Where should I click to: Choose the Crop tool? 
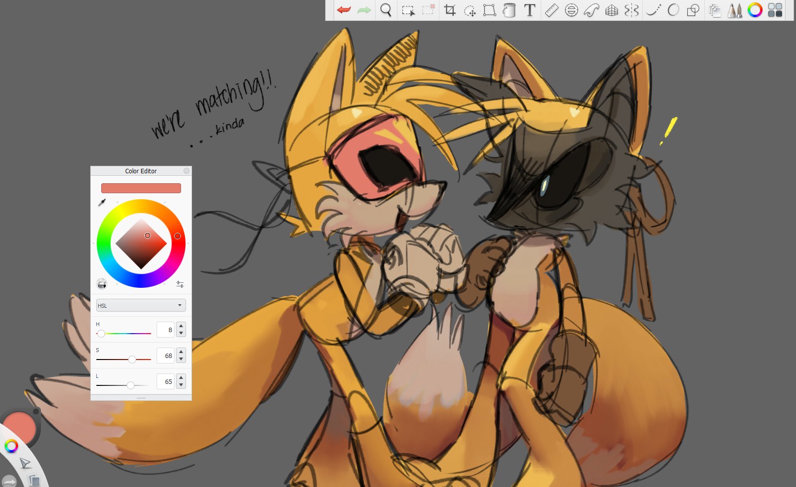pos(450,10)
